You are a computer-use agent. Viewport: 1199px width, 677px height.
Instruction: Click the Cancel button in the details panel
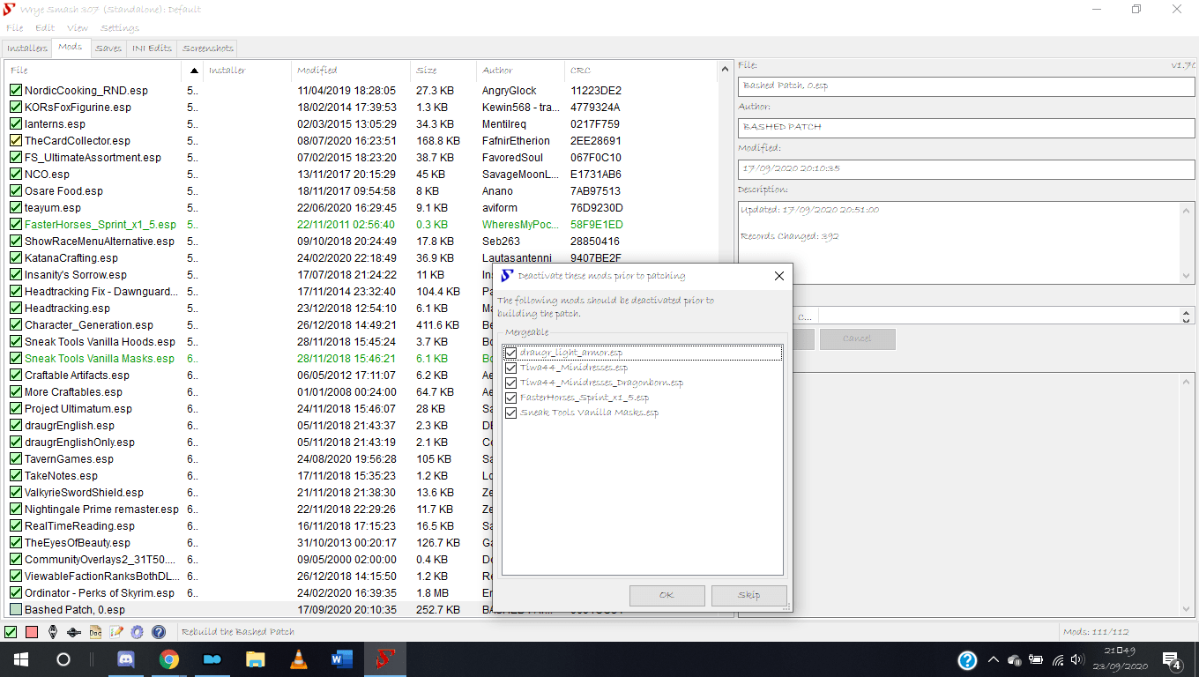point(857,338)
